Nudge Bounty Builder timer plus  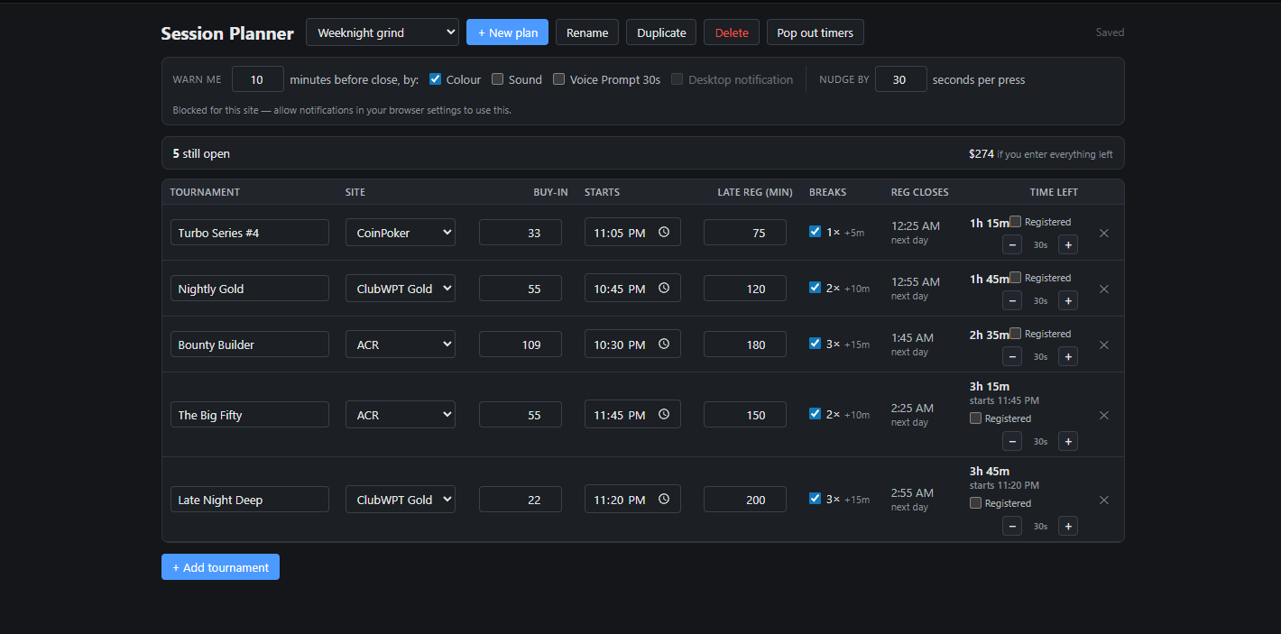click(1068, 356)
